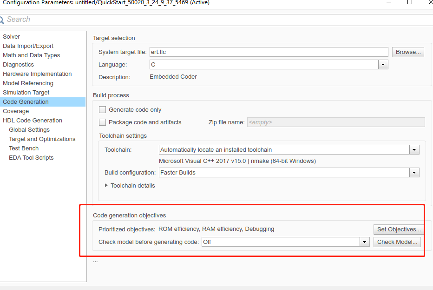Edit the System target file field
This screenshot has height=290, width=433.
[x=269, y=52]
